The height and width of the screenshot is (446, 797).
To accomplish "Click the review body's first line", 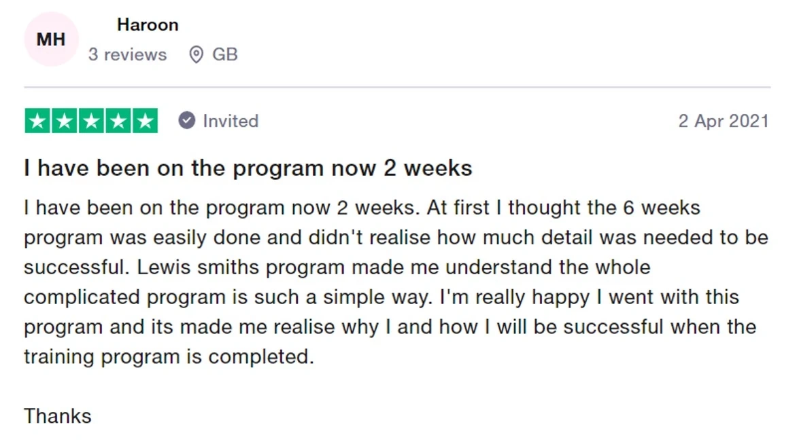I will point(362,207).
